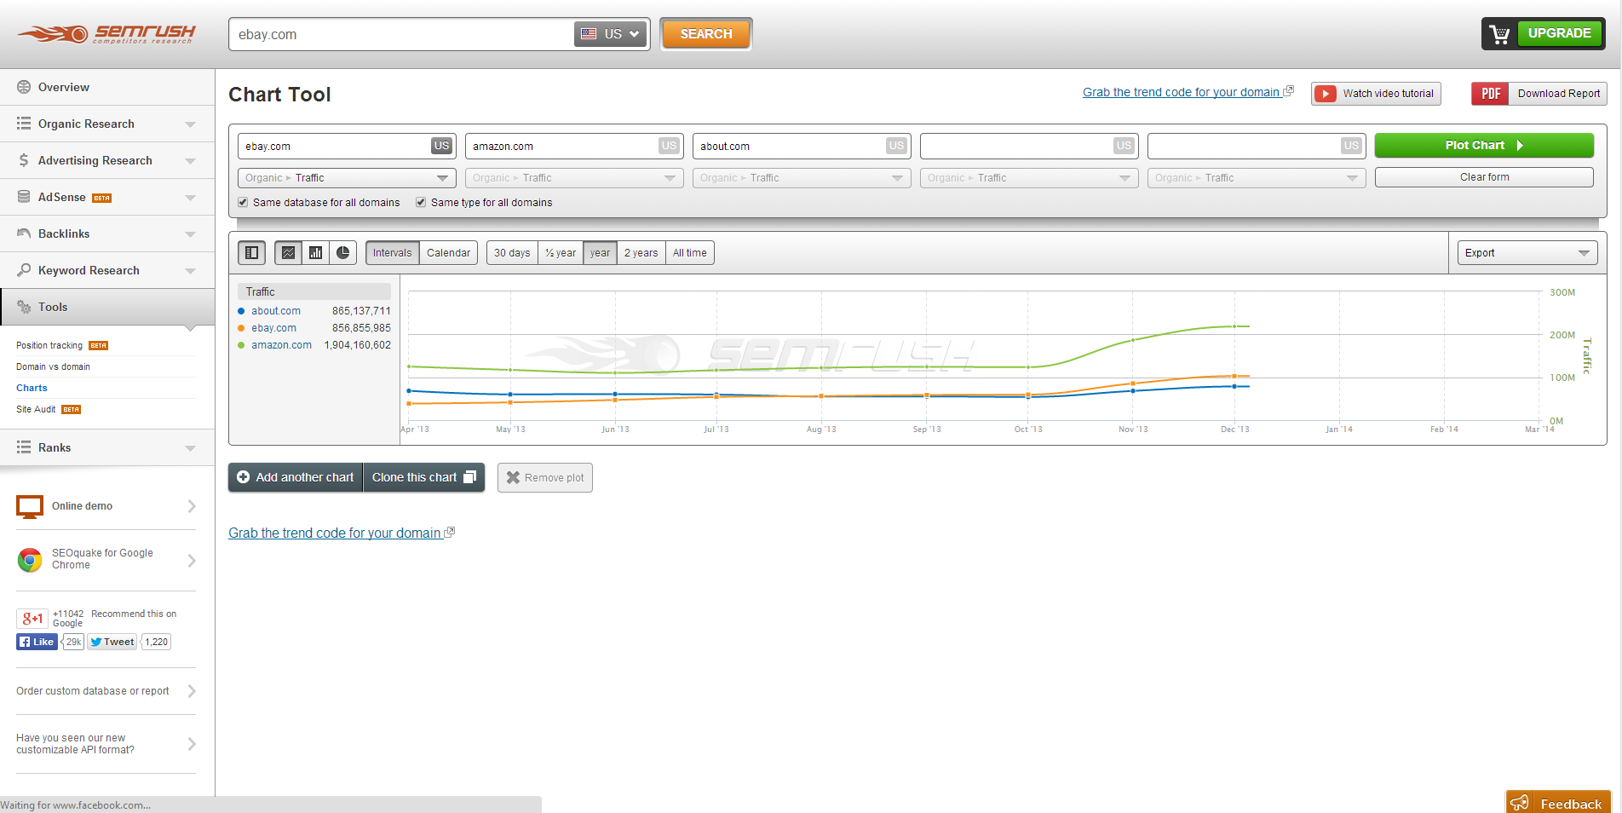Image resolution: width=1622 pixels, height=813 pixels.
Task: Click Clone this chart
Action: [424, 477]
